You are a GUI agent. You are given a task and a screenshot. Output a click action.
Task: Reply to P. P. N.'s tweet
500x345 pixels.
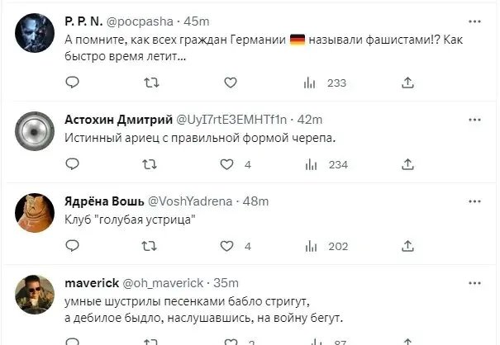pyautogui.click(x=73, y=83)
